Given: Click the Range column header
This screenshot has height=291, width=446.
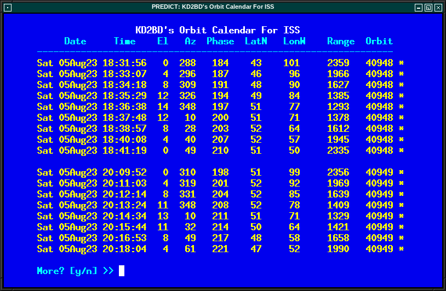Looking at the screenshot, I should pyautogui.click(x=341, y=42).
